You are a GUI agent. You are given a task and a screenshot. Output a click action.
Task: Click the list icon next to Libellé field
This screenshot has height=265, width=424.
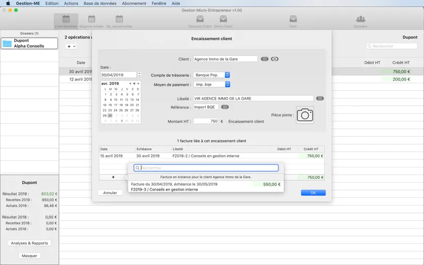(320, 99)
